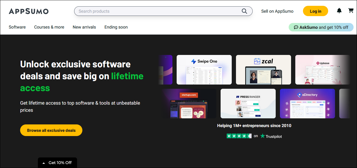The image size is (357, 168).
Task: Click the Trustpilot star logo
Action: tap(262, 136)
